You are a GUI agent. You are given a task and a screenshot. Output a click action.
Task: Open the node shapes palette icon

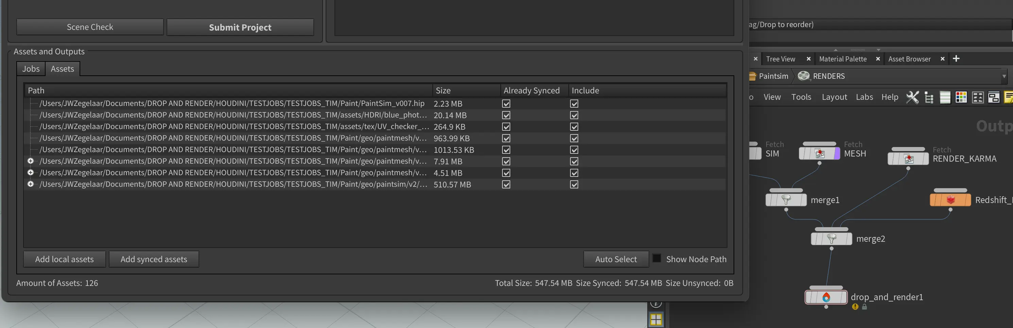978,97
